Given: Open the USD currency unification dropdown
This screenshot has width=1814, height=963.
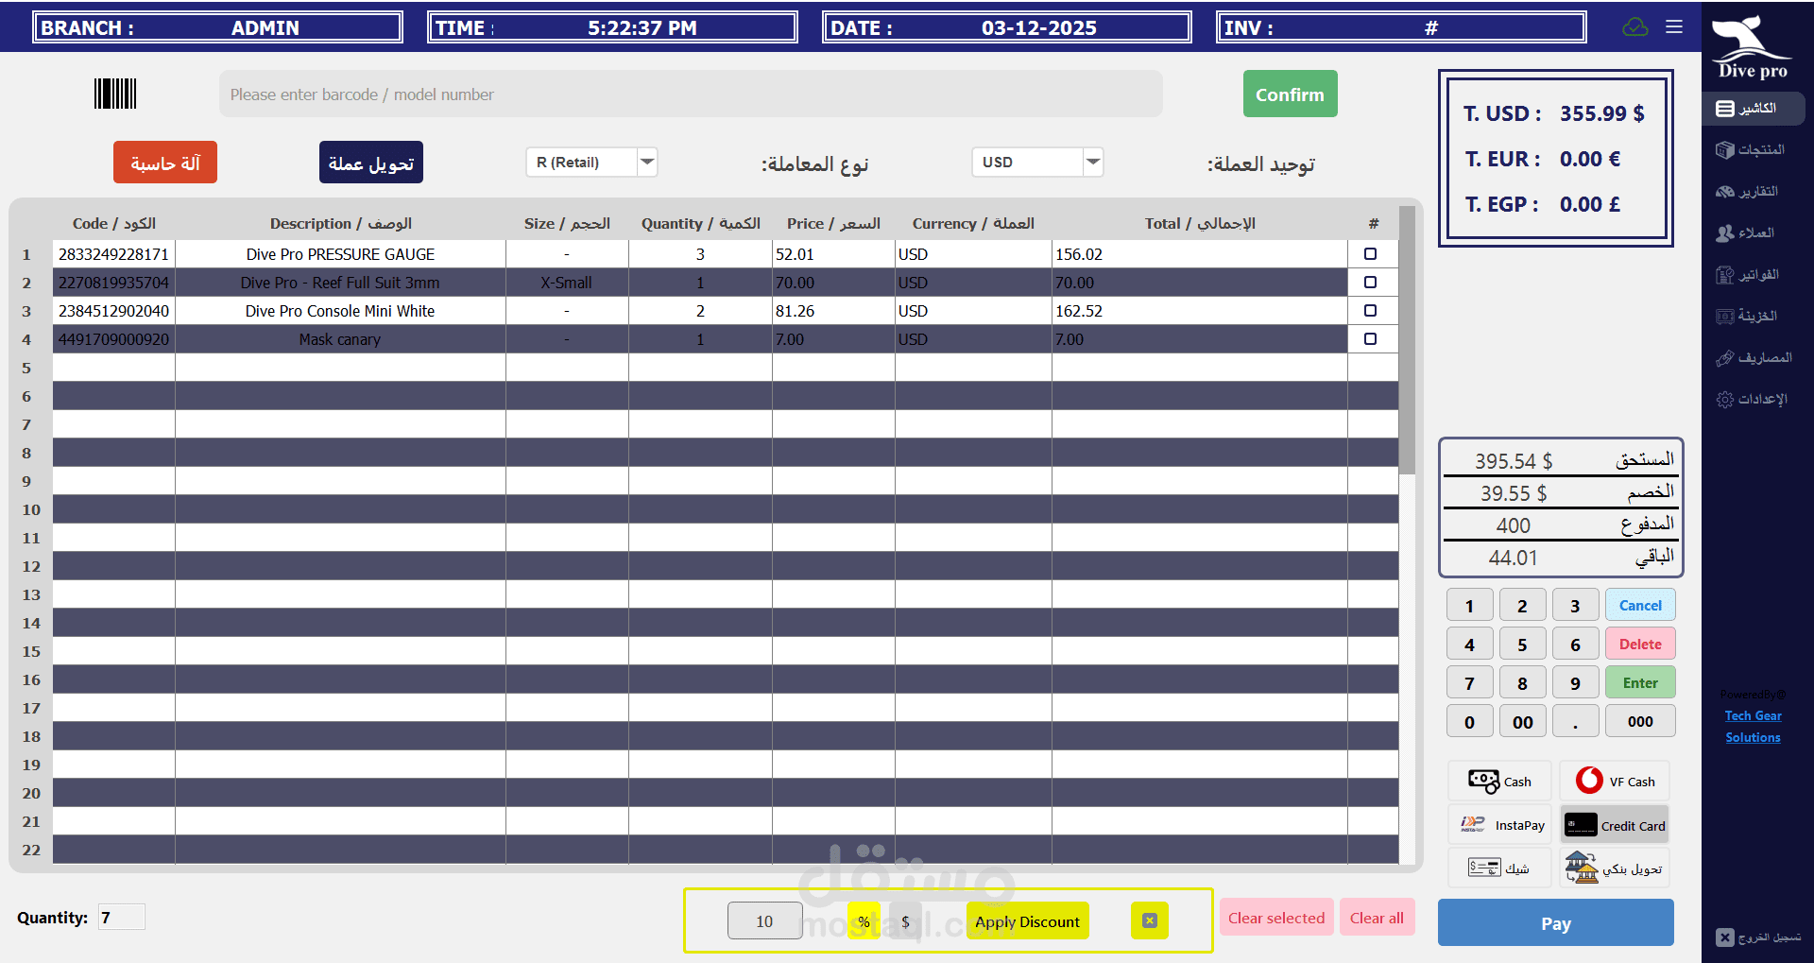Looking at the screenshot, I should click(x=1037, y=163).
